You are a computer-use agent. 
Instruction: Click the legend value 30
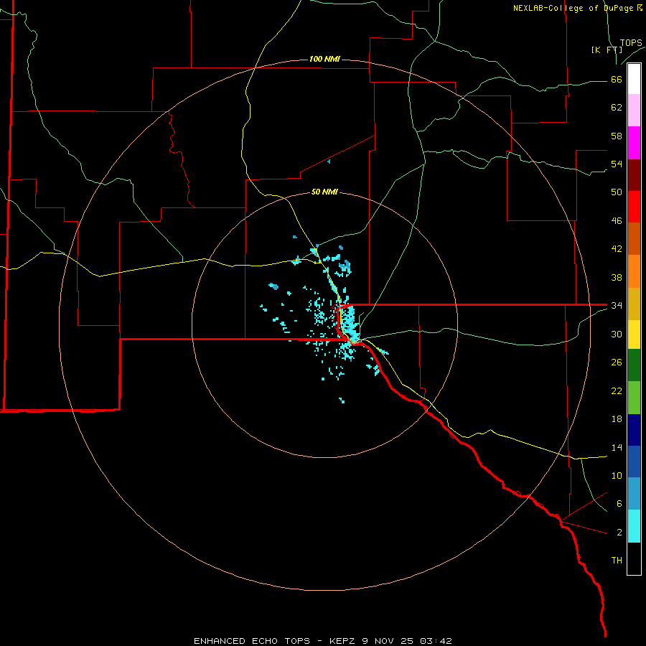(617, 334)
